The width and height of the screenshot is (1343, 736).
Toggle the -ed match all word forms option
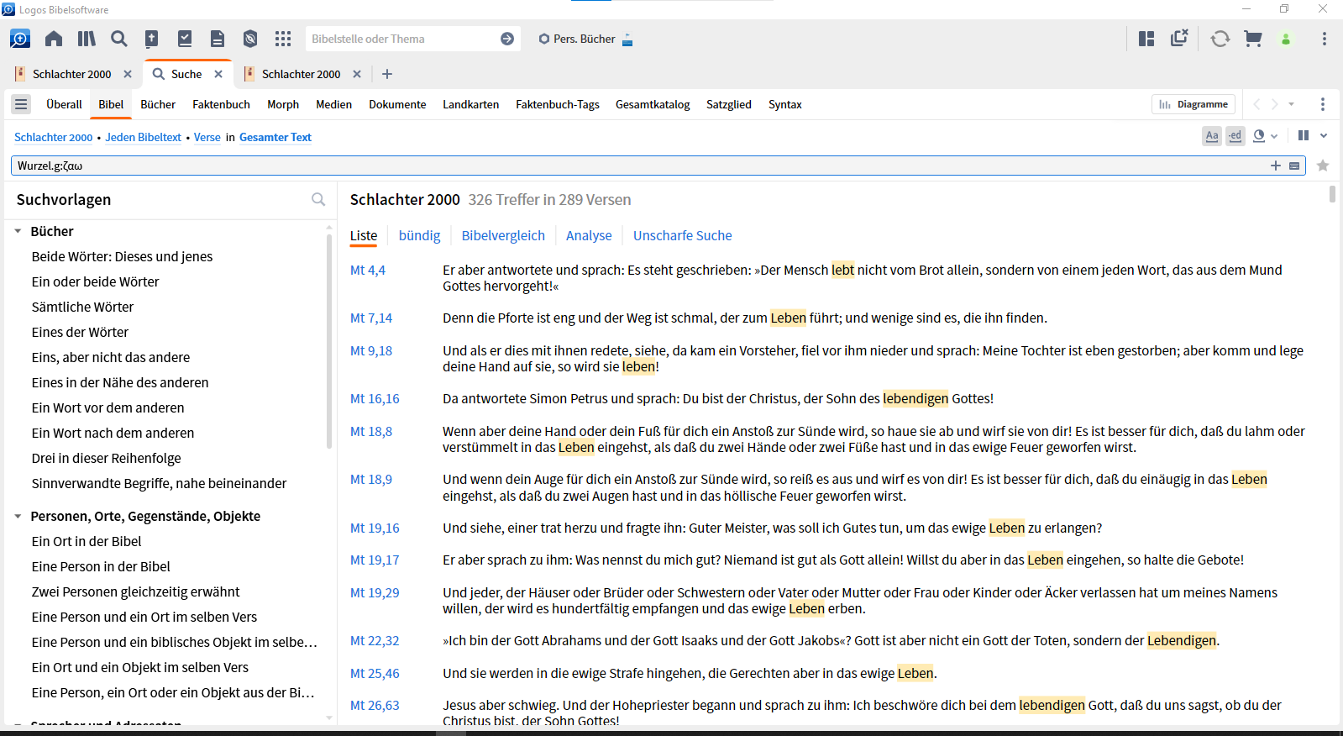coord(1235,135)
